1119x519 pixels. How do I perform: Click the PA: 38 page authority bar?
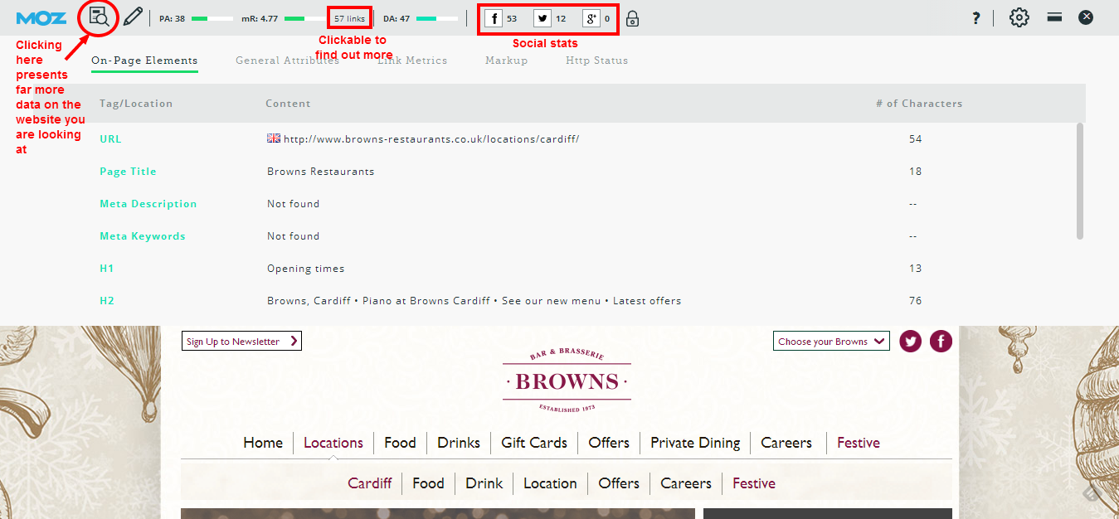pyautogui.click(x=196, y=18)
